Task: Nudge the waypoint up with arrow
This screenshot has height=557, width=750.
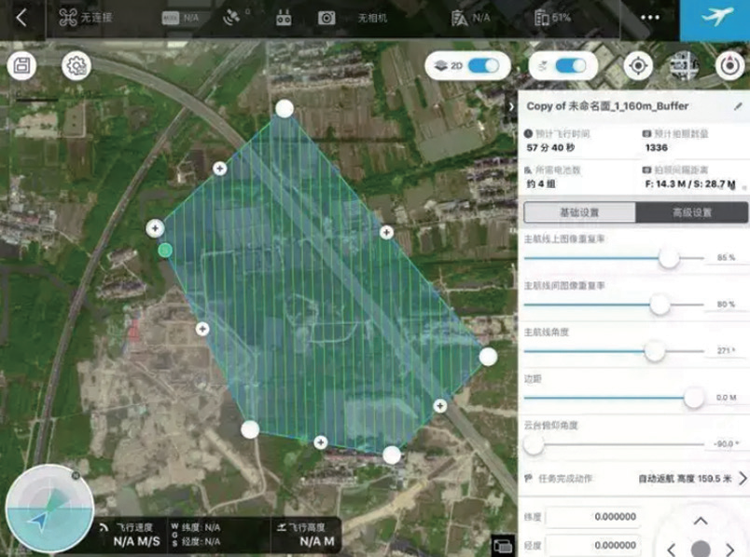Action: pos(701,521)
